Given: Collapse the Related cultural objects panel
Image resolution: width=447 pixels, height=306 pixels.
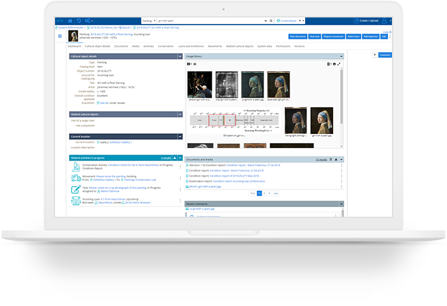Looking at the screenshot, I should [x=180, y=114].
